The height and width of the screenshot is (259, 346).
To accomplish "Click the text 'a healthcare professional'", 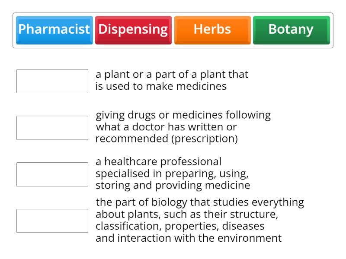I will (x=158, y=161).
